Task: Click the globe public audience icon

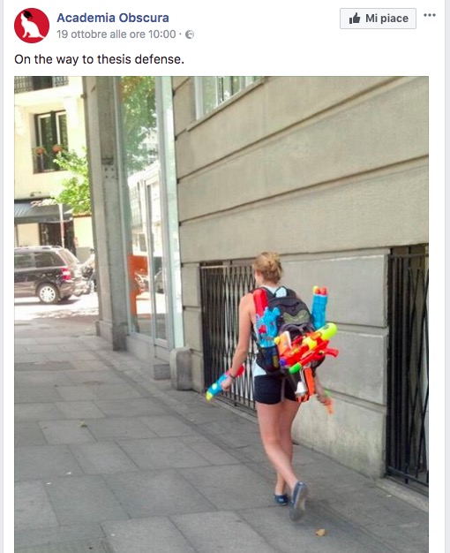Action: coord(190,34)
